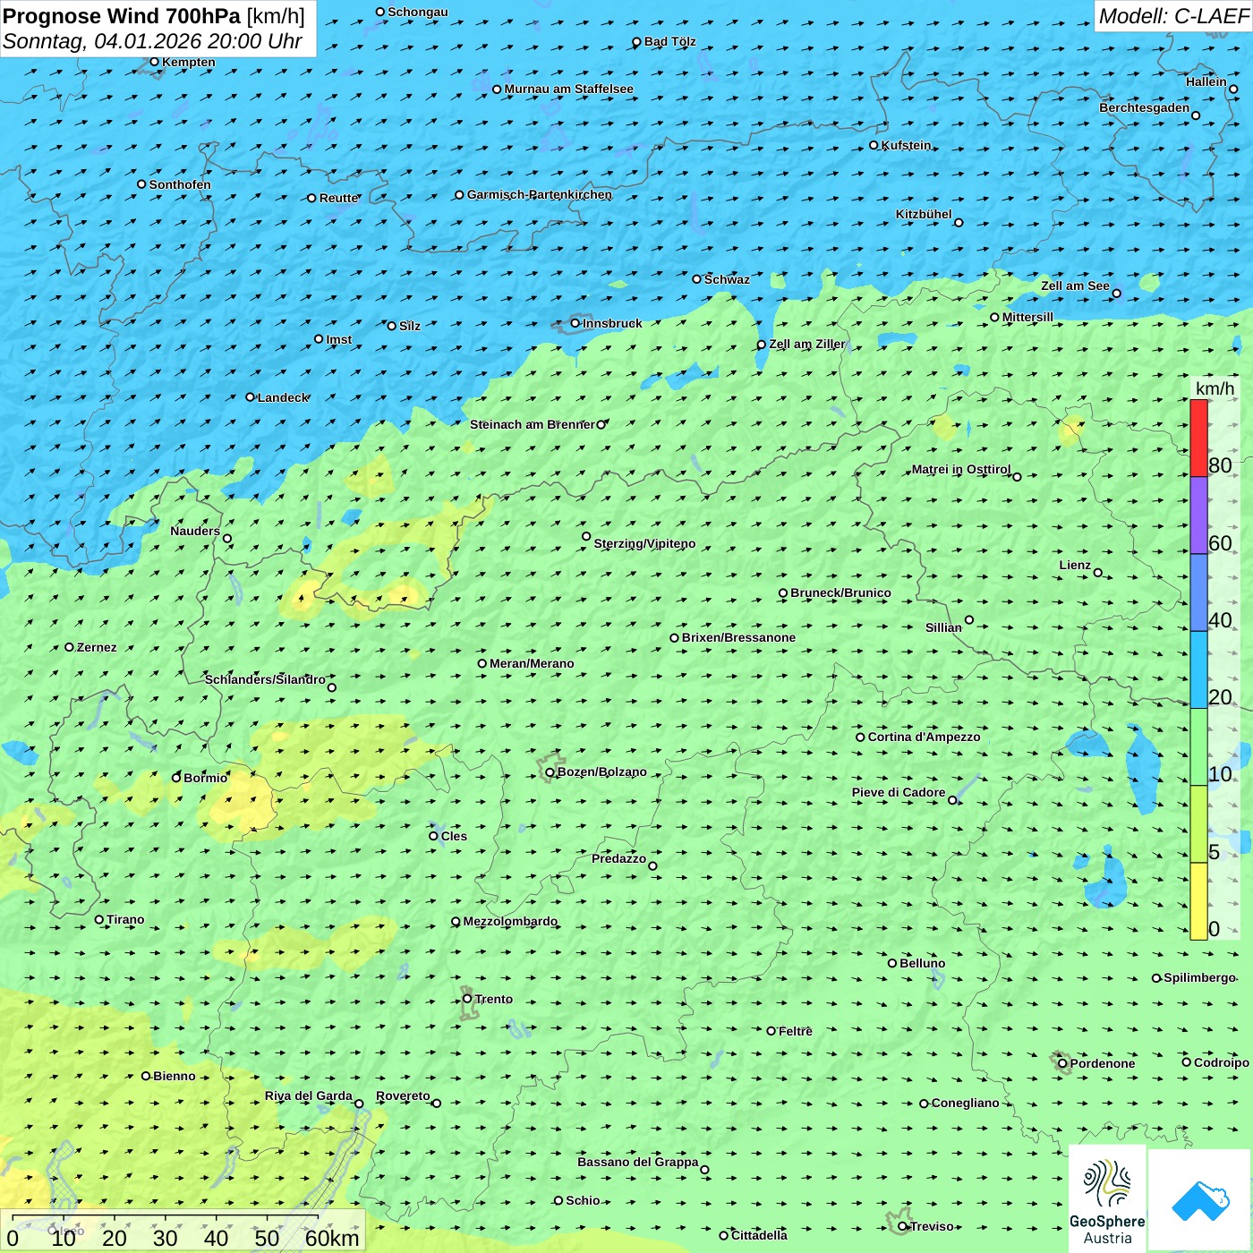Click the Innsbruck city marker

click(575, 323)
